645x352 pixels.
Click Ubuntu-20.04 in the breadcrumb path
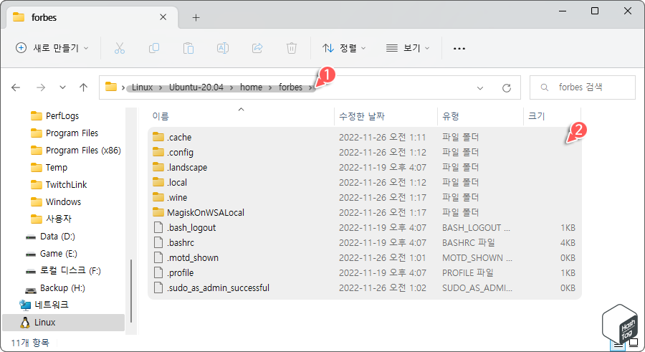[196, 87]
